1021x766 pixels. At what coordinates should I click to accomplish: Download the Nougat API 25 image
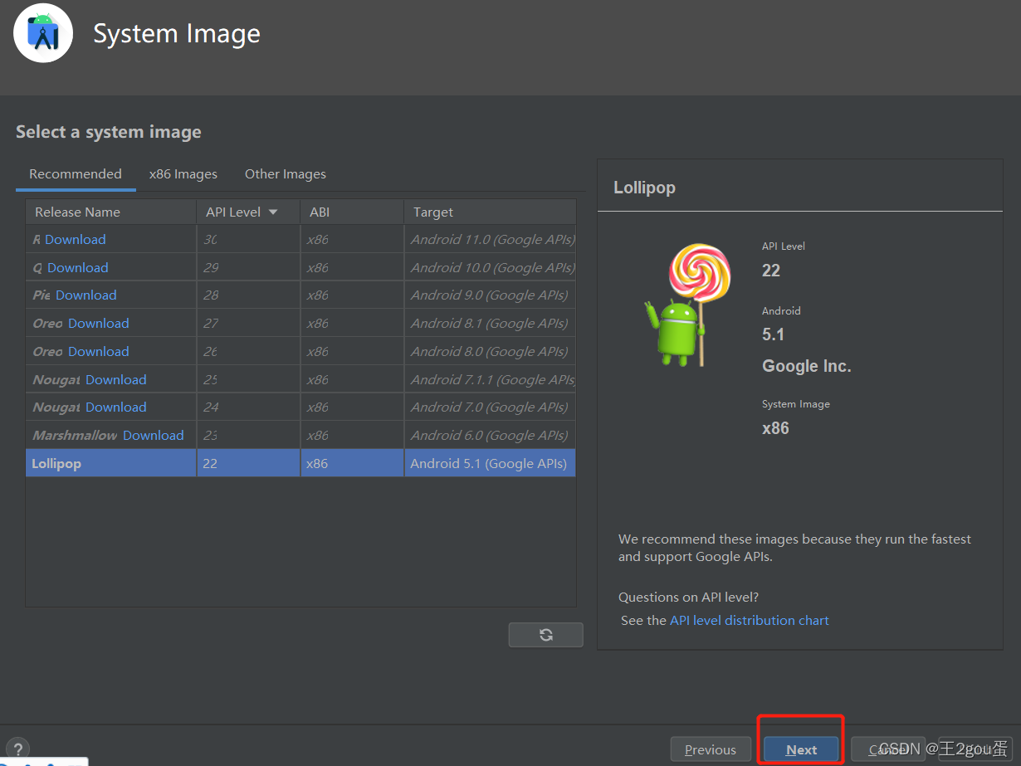[116, 380]
